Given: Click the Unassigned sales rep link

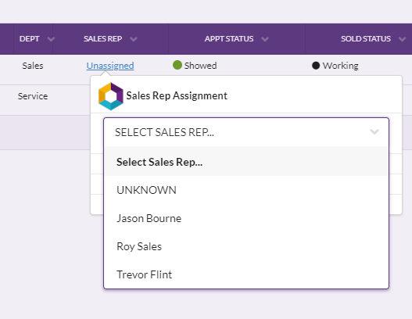Looking at the screenshot, I should (x=110, y=66).
